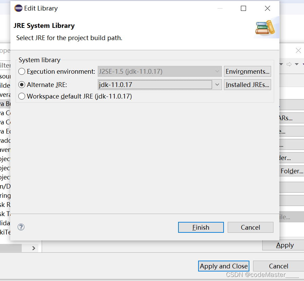This screenshot has height=281, width=304.
Task: Click the scroll right arrow in Properties tree
Action: pyautogui.click(x=34, y=248)
